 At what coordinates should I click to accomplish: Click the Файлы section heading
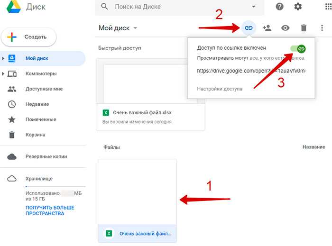pyautogui.click(x=111, y=147)
